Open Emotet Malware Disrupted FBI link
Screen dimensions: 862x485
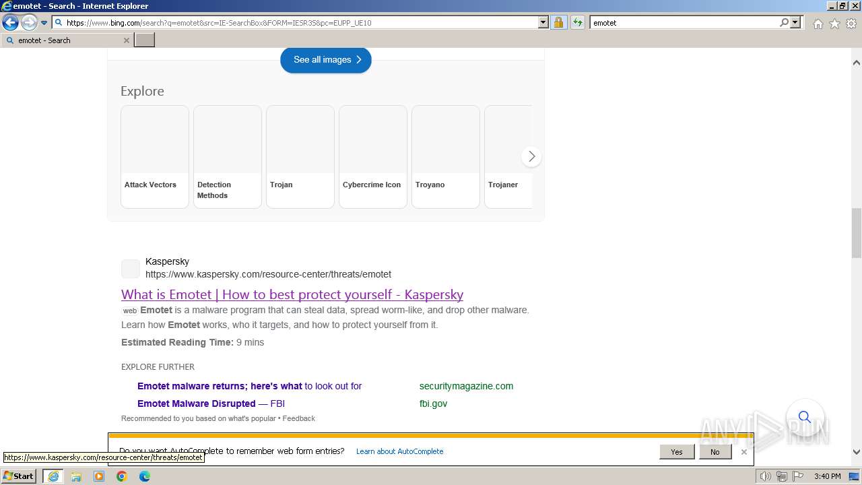[x=211, y=403]
